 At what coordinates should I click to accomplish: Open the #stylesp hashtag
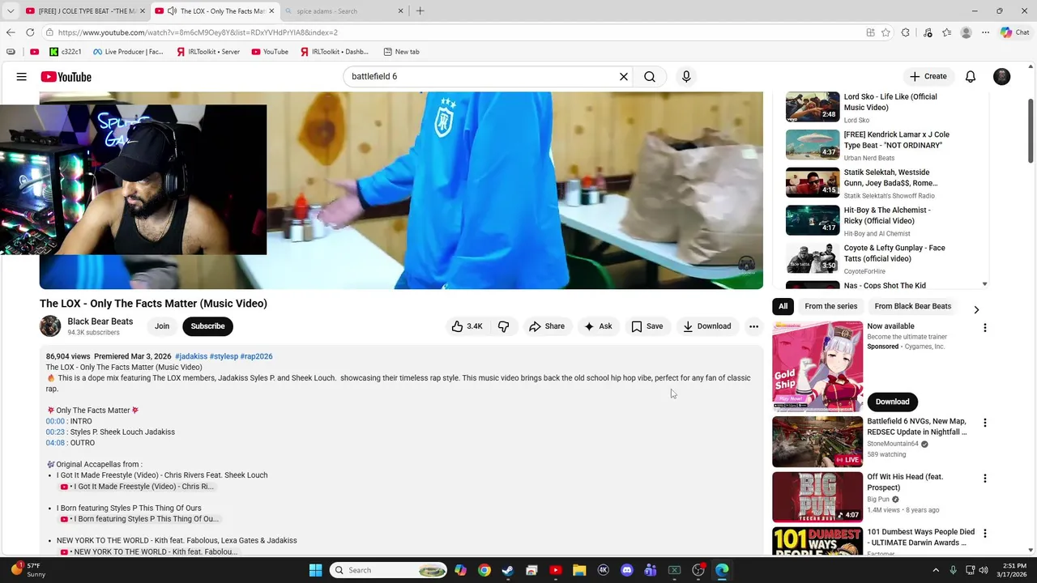[224, 356]
